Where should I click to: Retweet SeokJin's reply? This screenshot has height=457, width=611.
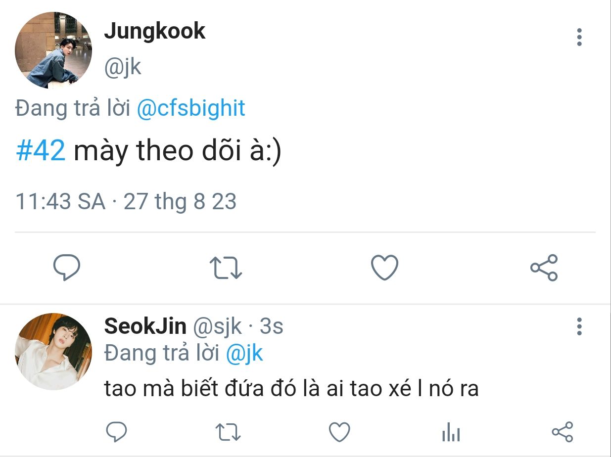click(229, 432)
